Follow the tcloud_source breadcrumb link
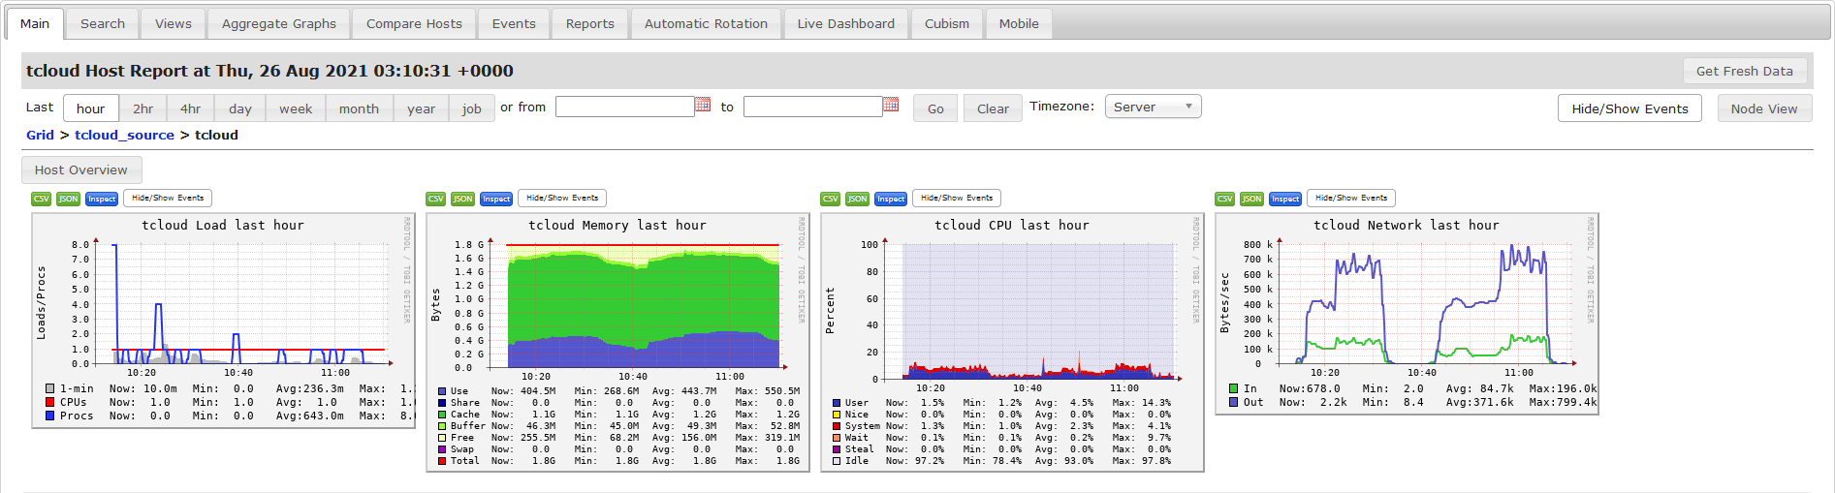This screenshot has width=1835, height=493. pos(124,135)
